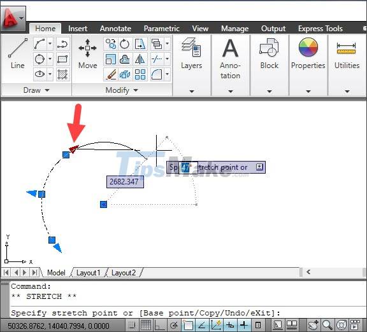The height and width of the screenshot is (332, 367).
Task: Expand the Properties panel
Action: pos(308,92)
